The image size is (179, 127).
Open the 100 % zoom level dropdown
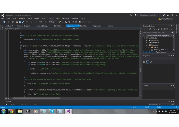click(11, 98)
